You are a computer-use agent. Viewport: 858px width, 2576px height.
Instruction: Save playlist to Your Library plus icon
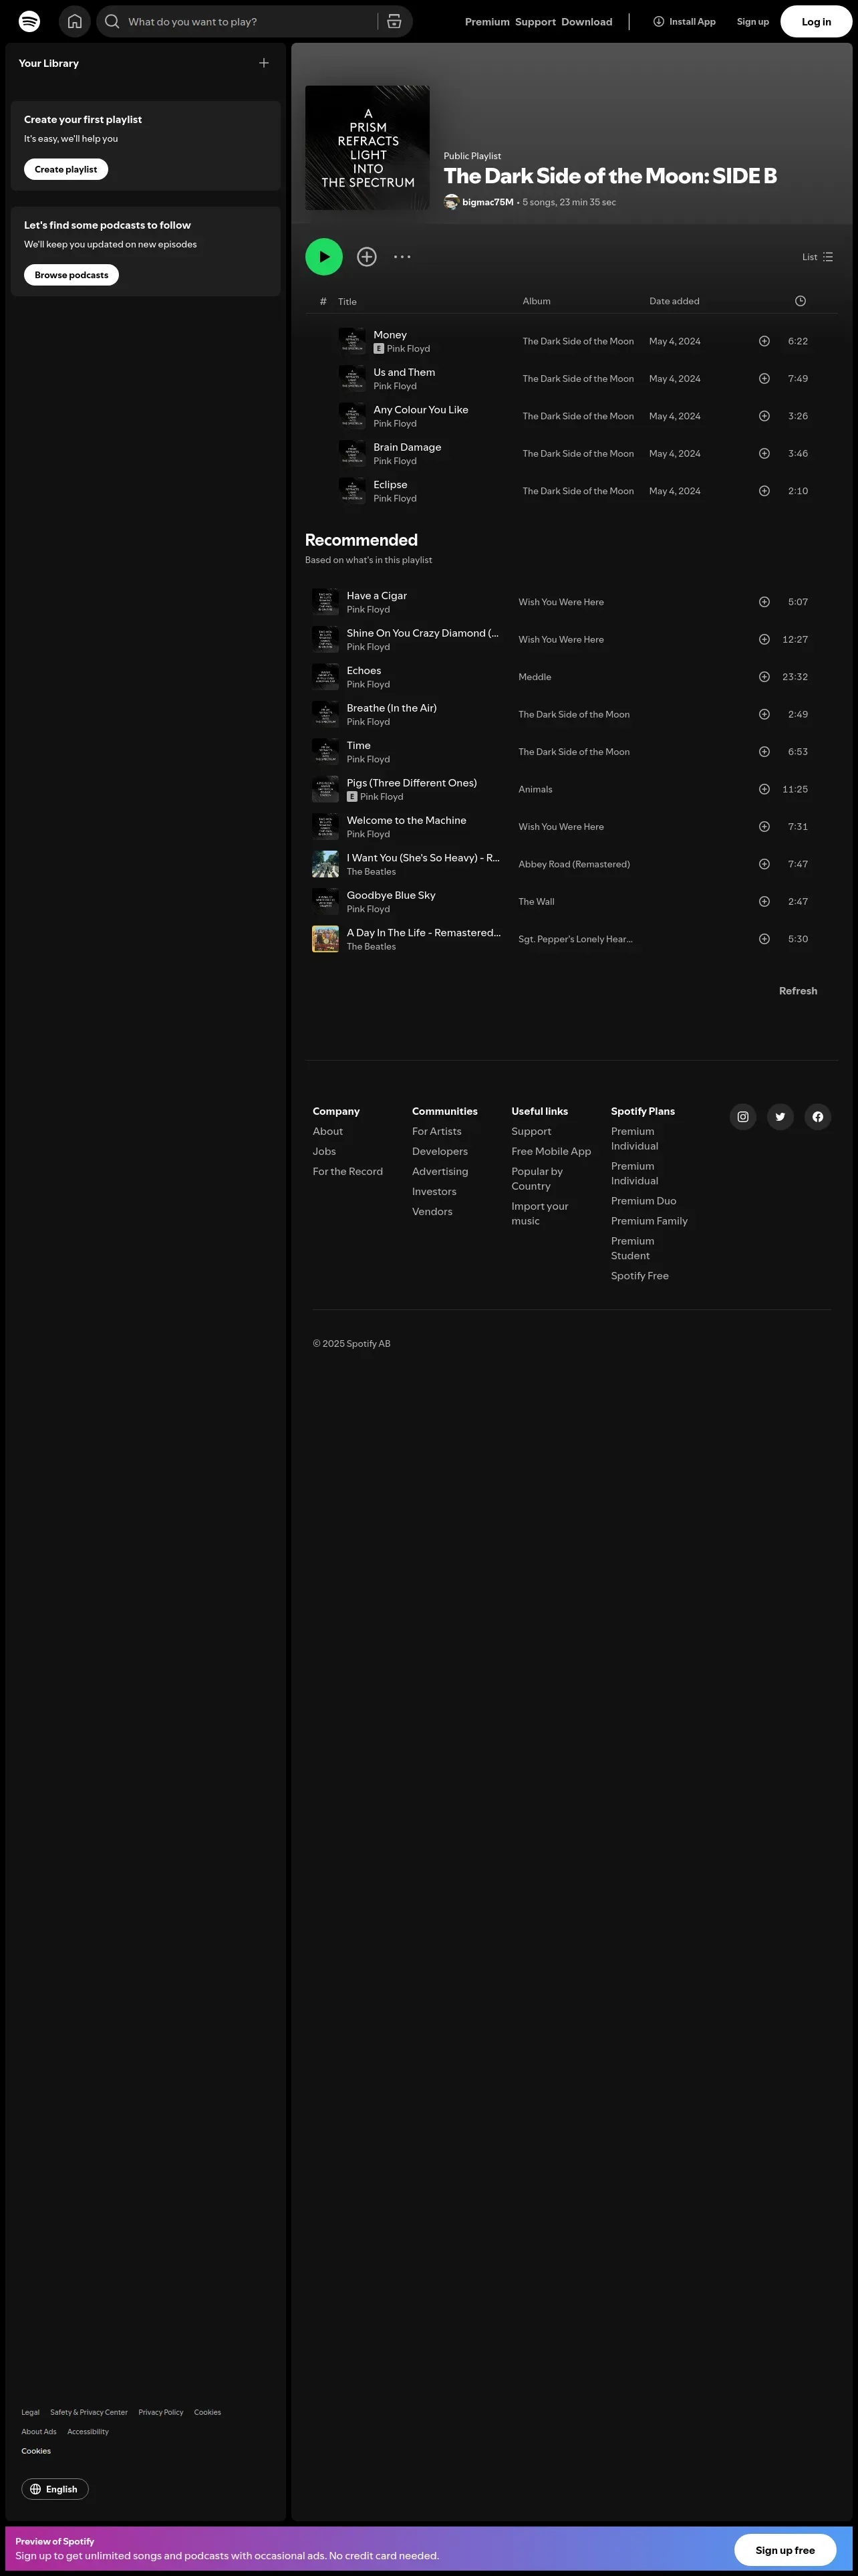point(367,257)
